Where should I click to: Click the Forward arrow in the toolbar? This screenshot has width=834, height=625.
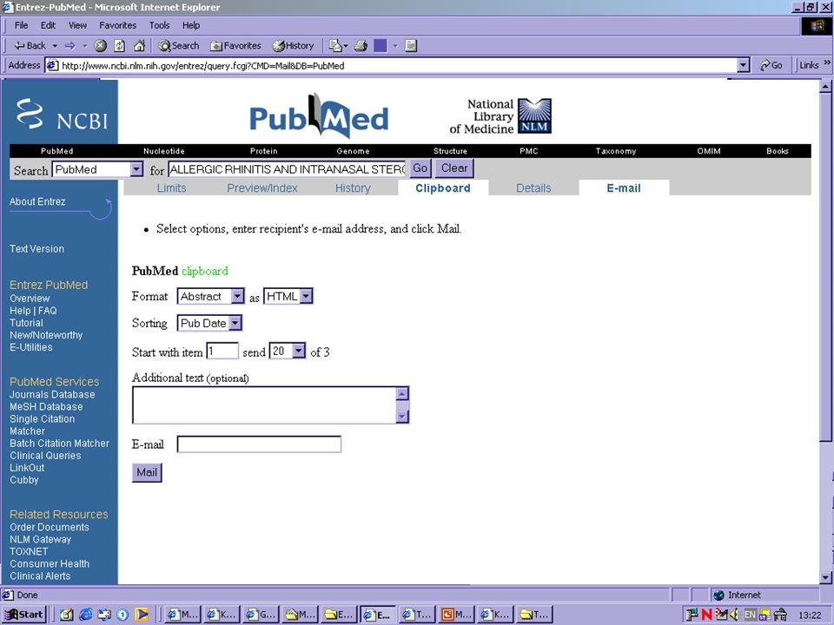coord(70,46)
